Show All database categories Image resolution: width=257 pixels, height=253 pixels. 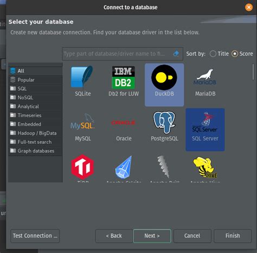coord(35,71)
